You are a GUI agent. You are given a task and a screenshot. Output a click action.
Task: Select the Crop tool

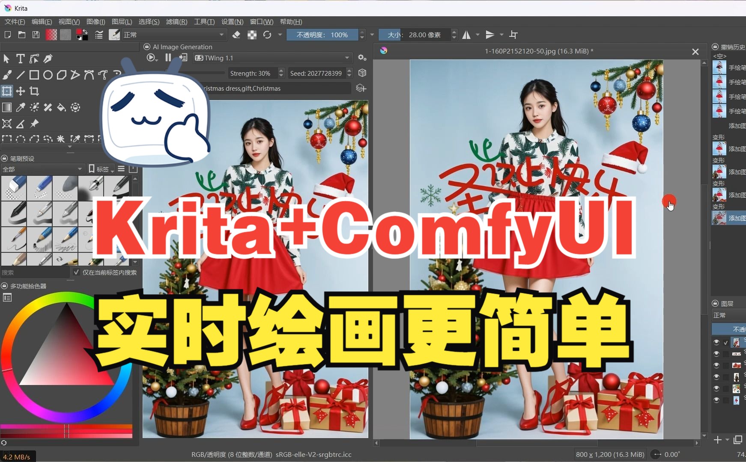coord(34,91)
